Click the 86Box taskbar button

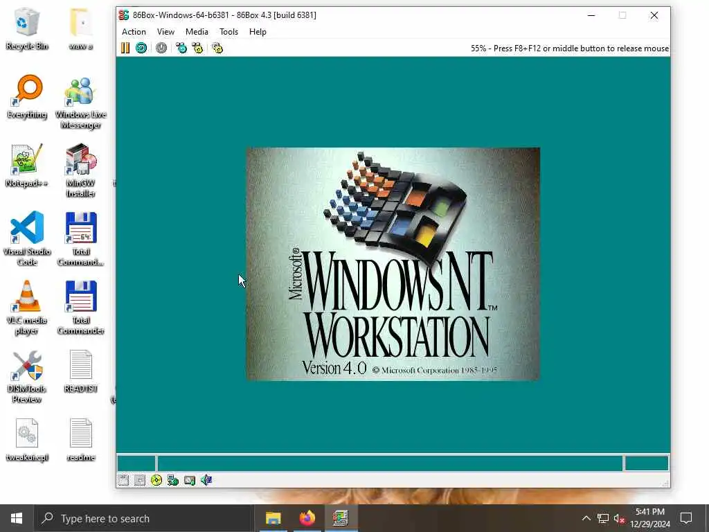click(341, 518)
